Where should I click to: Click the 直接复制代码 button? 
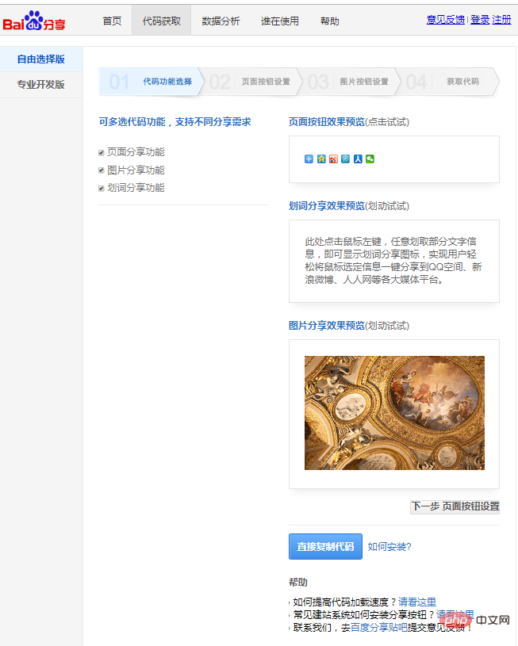click(x=325, y=547)
